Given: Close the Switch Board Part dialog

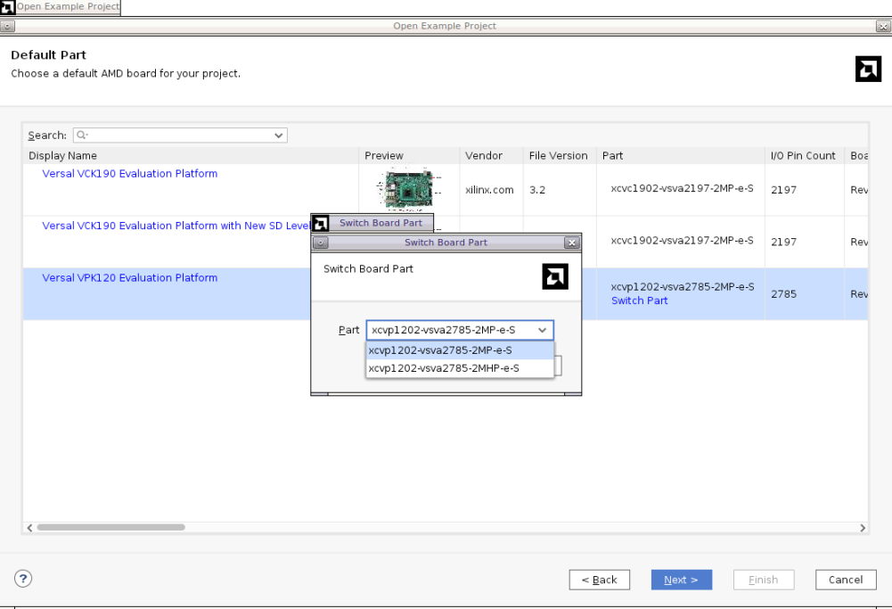Looking at the screenshot, I should click(571, 243).
